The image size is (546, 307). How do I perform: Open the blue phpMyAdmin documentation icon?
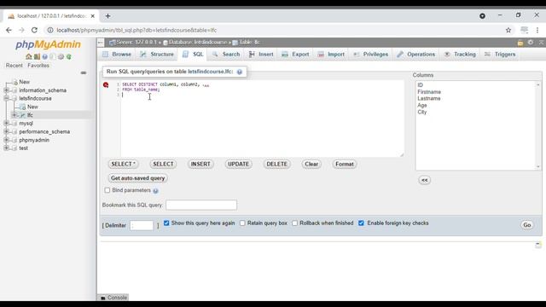point(45,56)
